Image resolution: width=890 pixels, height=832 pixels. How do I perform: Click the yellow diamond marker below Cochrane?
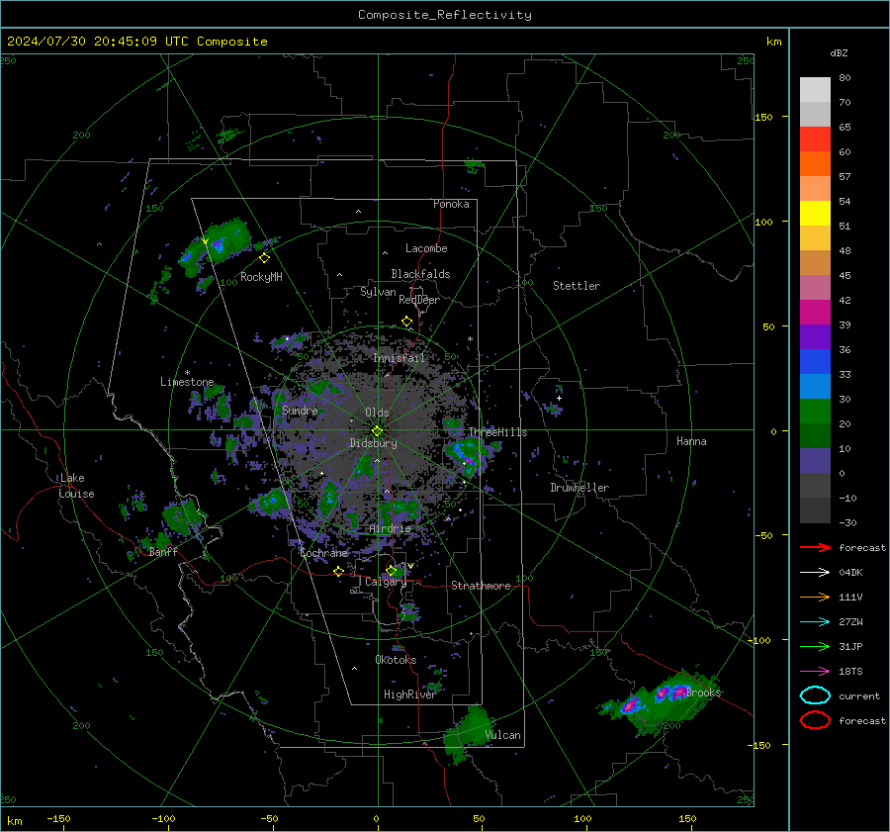339,571
